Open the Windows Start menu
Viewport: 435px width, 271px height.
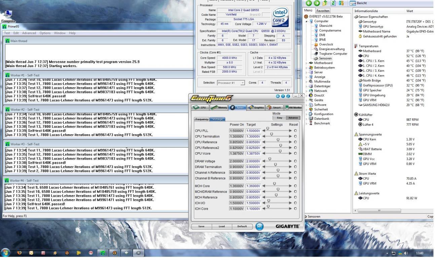click(6, 253)
